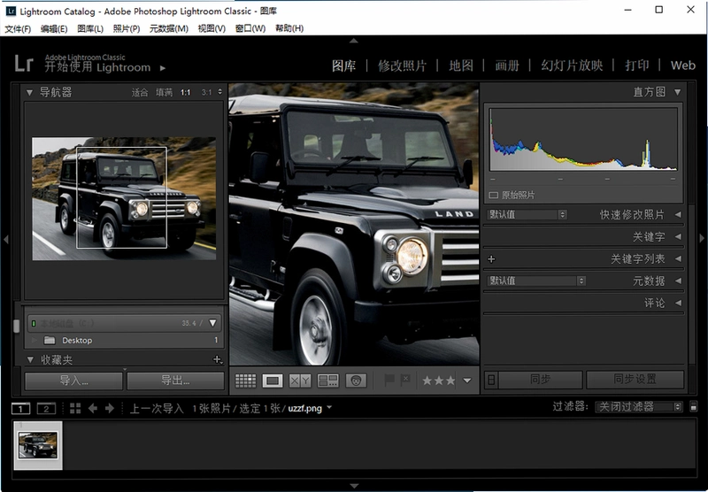Toggle the 原始照片 checkbox

(x=494, y=196)
